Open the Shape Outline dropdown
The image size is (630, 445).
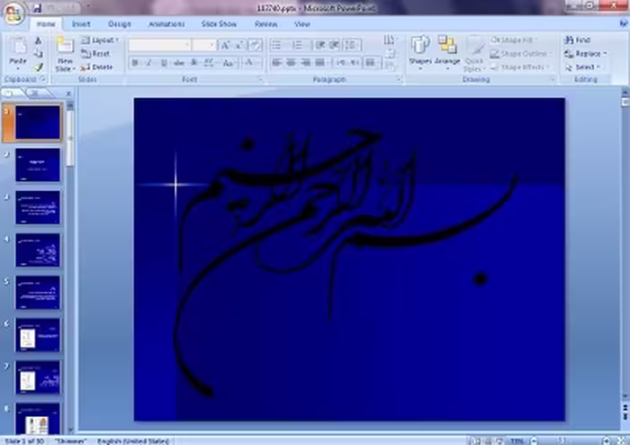tap(521, 53)
